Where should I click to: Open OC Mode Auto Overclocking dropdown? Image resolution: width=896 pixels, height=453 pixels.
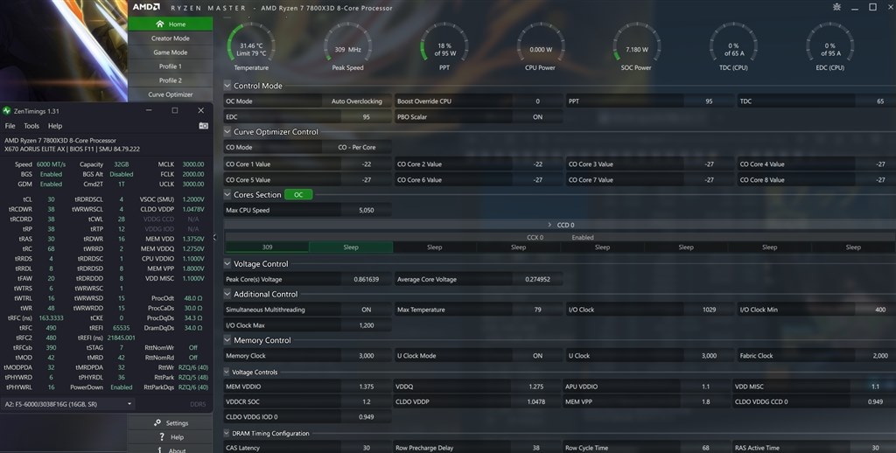[x=357, y=101]
